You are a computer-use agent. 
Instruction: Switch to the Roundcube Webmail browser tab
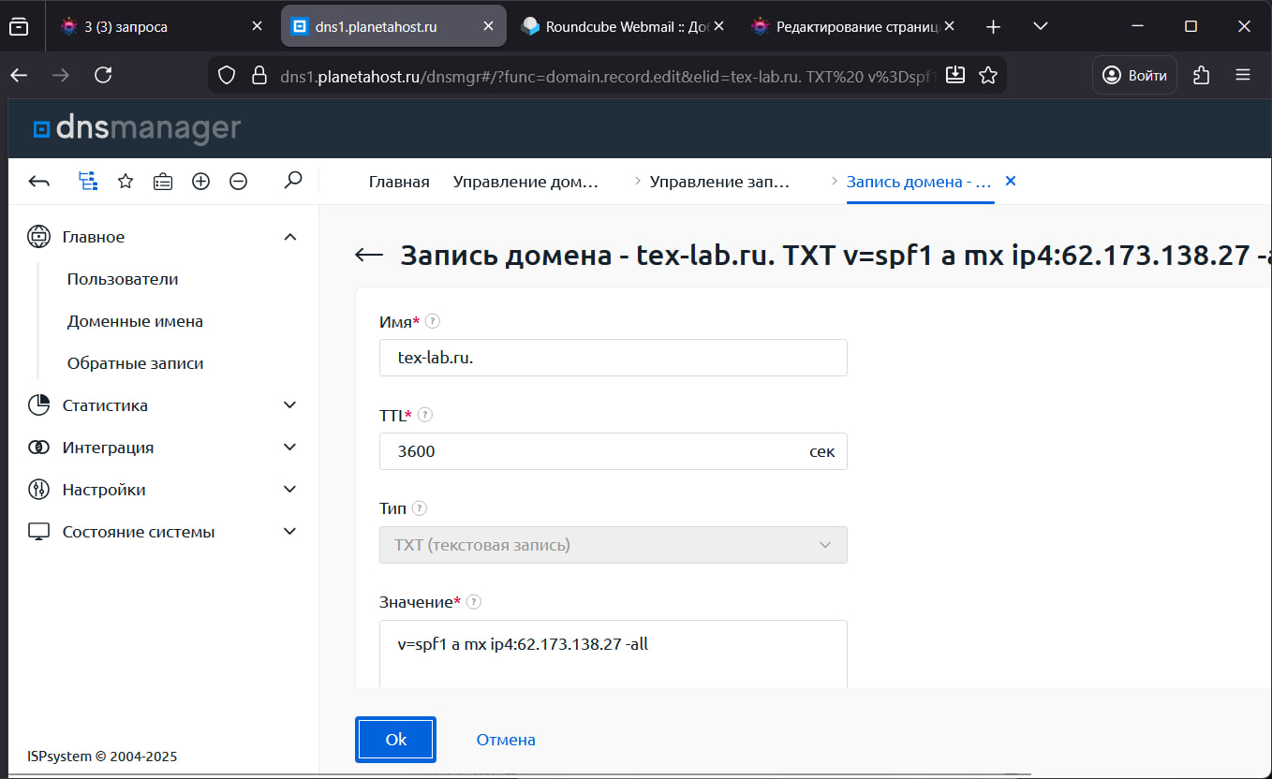[x=618, y=27]
